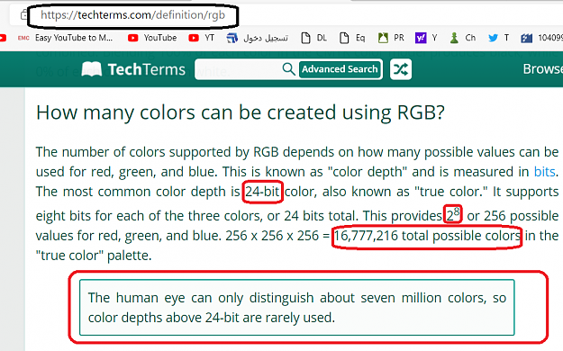This screenshot has height=351, width=563.
Task: Click the page icon of the DL bookmark
Action: pos(305,38)
